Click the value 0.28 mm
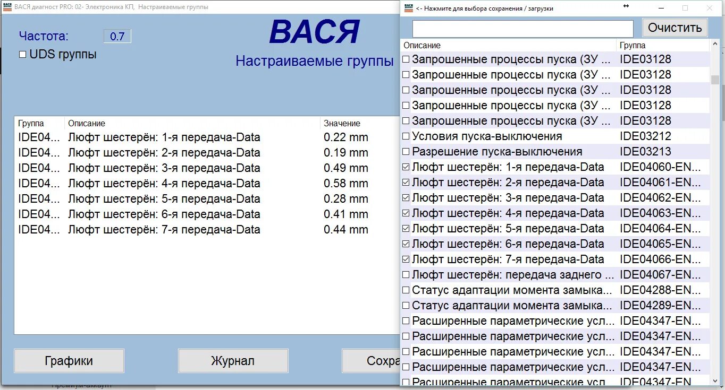The height and width of the screenshot is (390, 725). pyautogui.click(x=346, y=199)
